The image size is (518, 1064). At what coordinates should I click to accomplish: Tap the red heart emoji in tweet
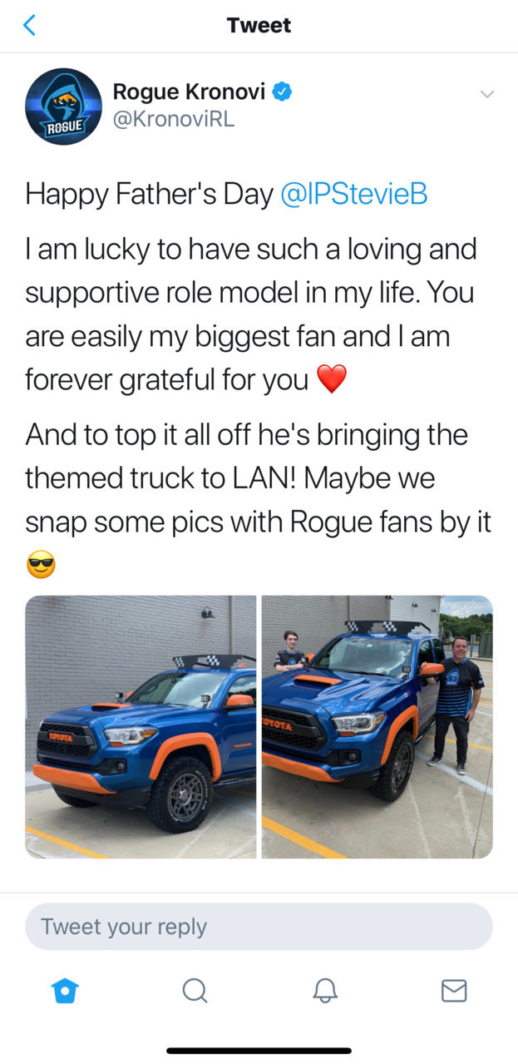[x=332, y=381]
